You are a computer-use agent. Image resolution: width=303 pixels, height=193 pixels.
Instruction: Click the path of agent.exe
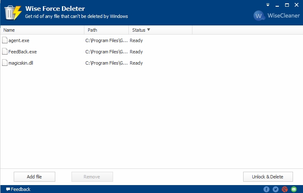pyautogui.click(x=106, y=40)
